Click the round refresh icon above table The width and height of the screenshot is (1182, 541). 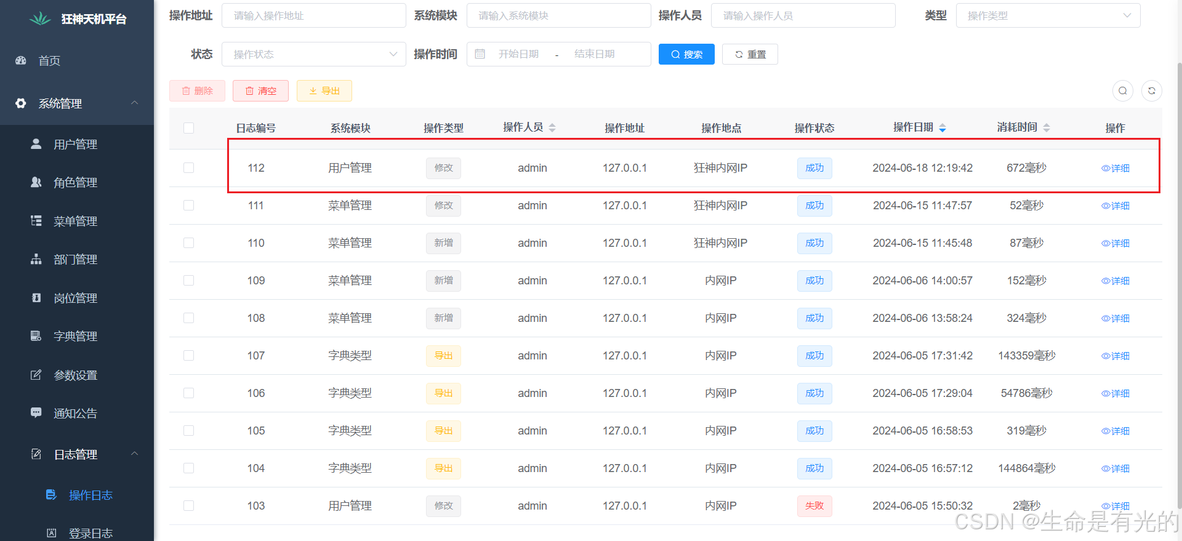pyautogui.click(x=1152, y=90)
